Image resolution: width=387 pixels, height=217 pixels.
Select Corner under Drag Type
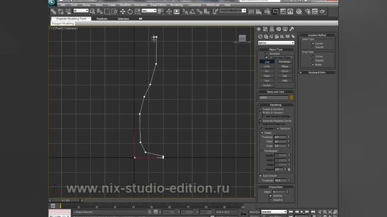[x=313, y=56]
